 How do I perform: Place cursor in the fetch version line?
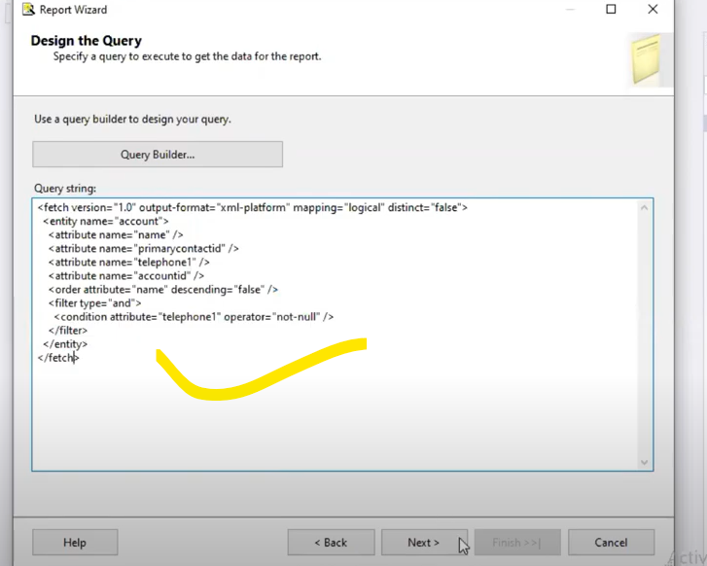pyautogui.click(x=253, y=207)
